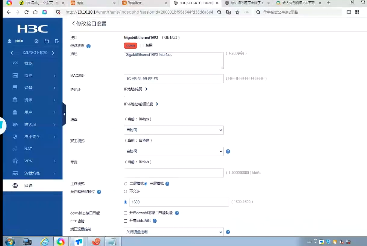This screenshot has height=246, width=367.
Task: Click the back arrow before 修改接口设置
Action: click(73, 24)
